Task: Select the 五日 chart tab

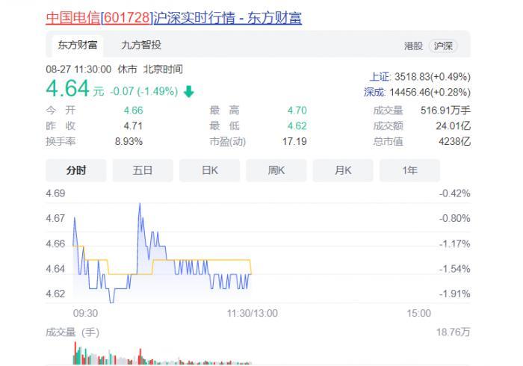Action: pyautogui.click(x=143, y=170)
